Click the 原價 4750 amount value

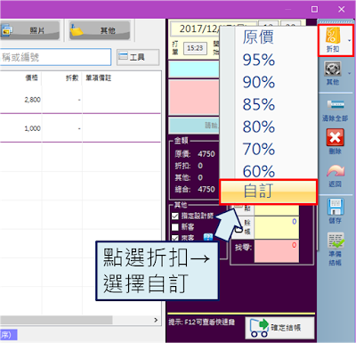coord(206,154)
